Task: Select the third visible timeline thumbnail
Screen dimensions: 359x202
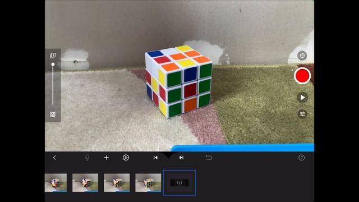Action: 117,182
